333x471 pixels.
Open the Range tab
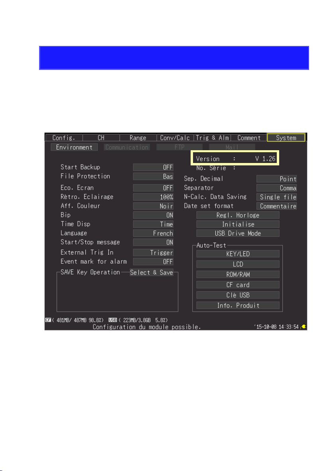[x=138, y=137]
